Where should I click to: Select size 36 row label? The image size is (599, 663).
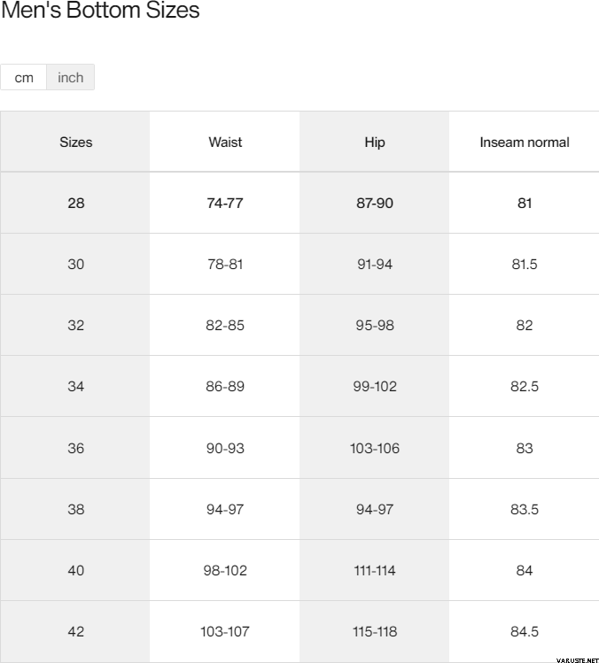pos(76,448)
